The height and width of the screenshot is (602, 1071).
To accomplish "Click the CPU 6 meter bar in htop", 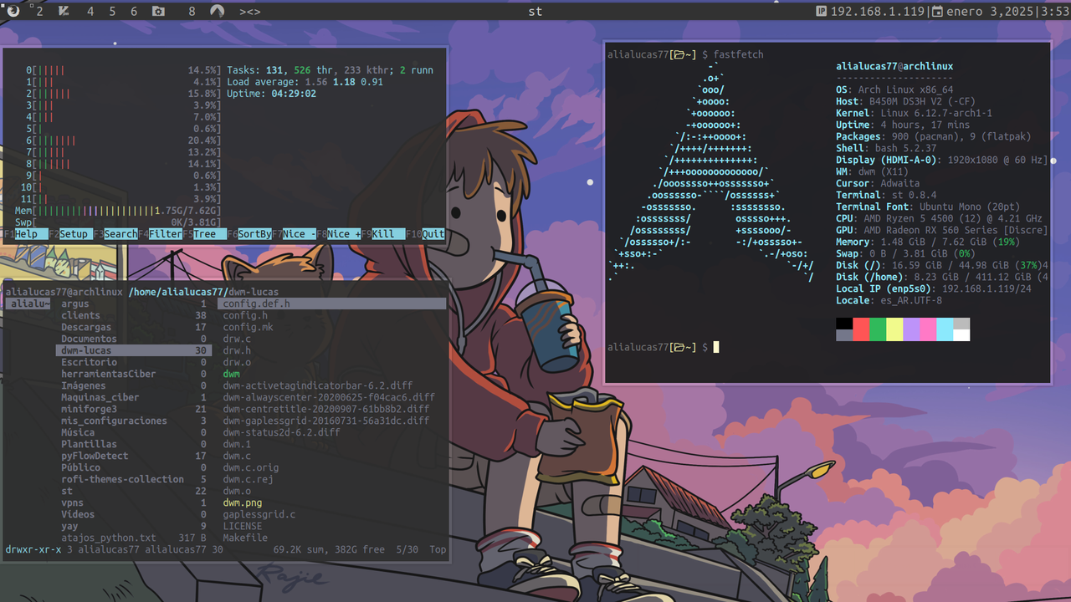I will tap(124, 140).
